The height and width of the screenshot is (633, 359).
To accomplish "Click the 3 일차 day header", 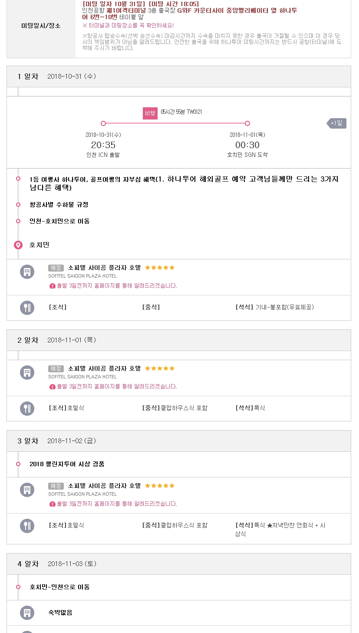I will (28, 441).
